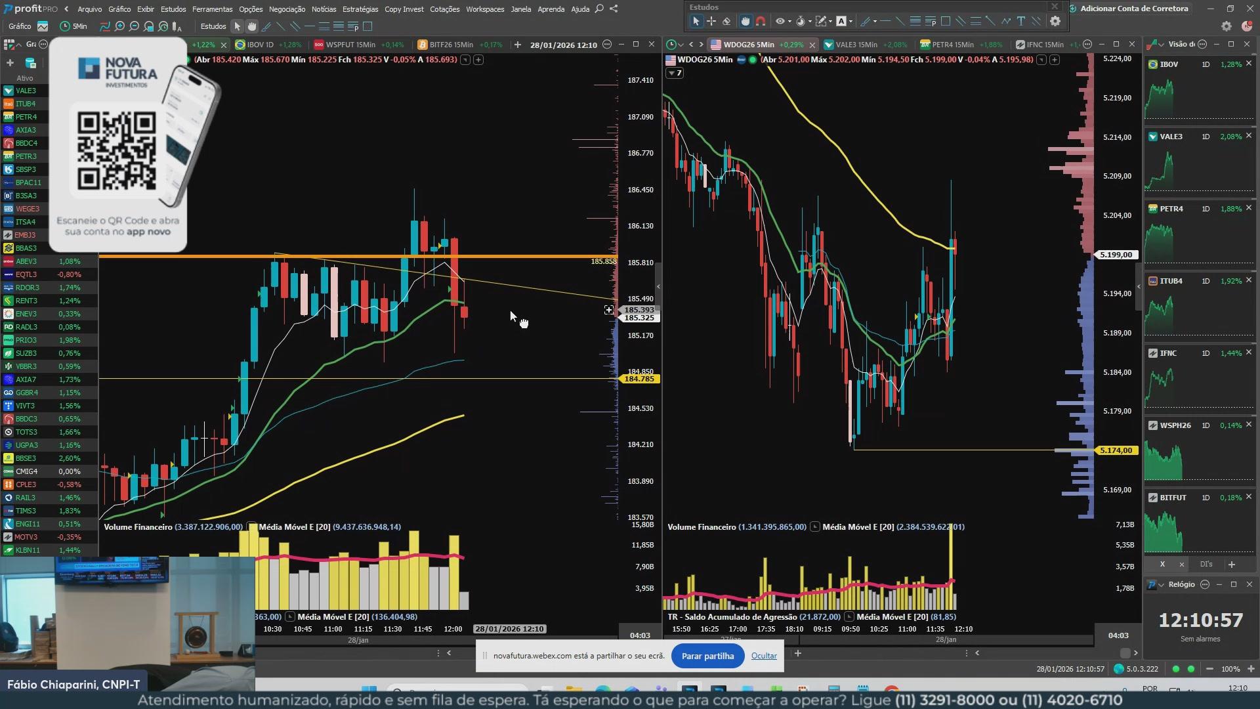Screen dimensions: 1260x709
Task: Click the Parar partilha button
Action: (x=707, y=656)
